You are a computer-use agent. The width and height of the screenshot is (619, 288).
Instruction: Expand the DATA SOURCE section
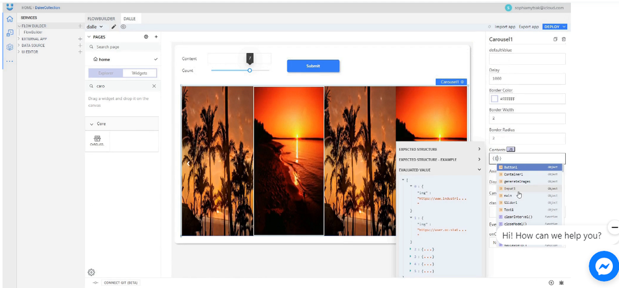(19, 45)
